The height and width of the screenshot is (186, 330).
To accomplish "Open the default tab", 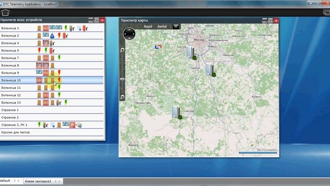I will [5, 181].
